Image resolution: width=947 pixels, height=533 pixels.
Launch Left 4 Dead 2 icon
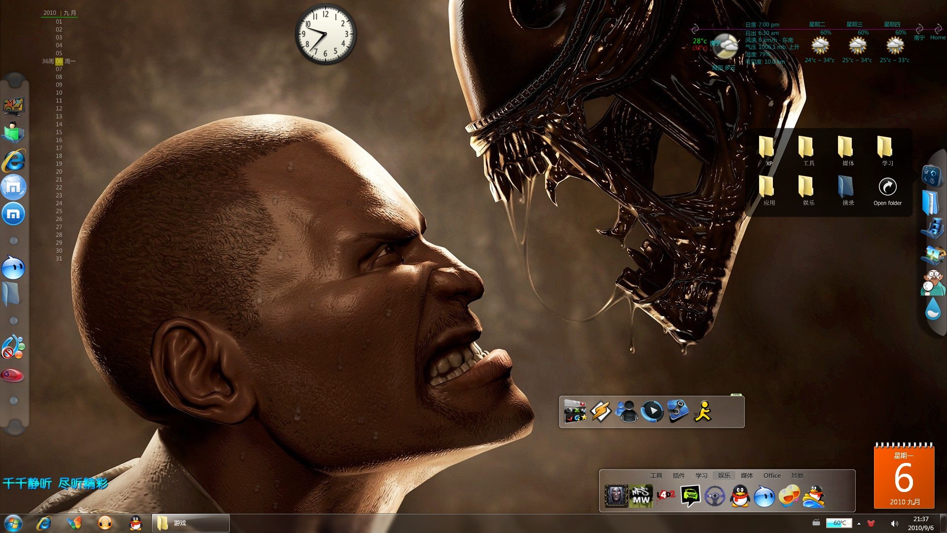pyautogui.click(x=666, y=495)
